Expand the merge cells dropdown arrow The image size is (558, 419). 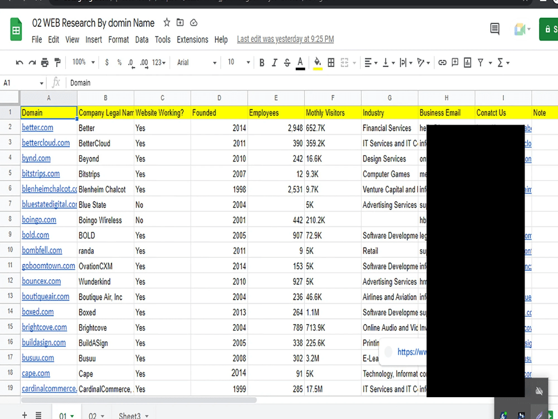(x=354, y=63)
